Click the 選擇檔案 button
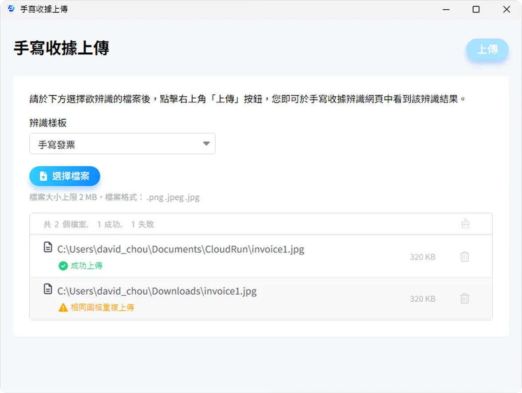The height and width of the screenshot is (393, 522). pos(65,176)
